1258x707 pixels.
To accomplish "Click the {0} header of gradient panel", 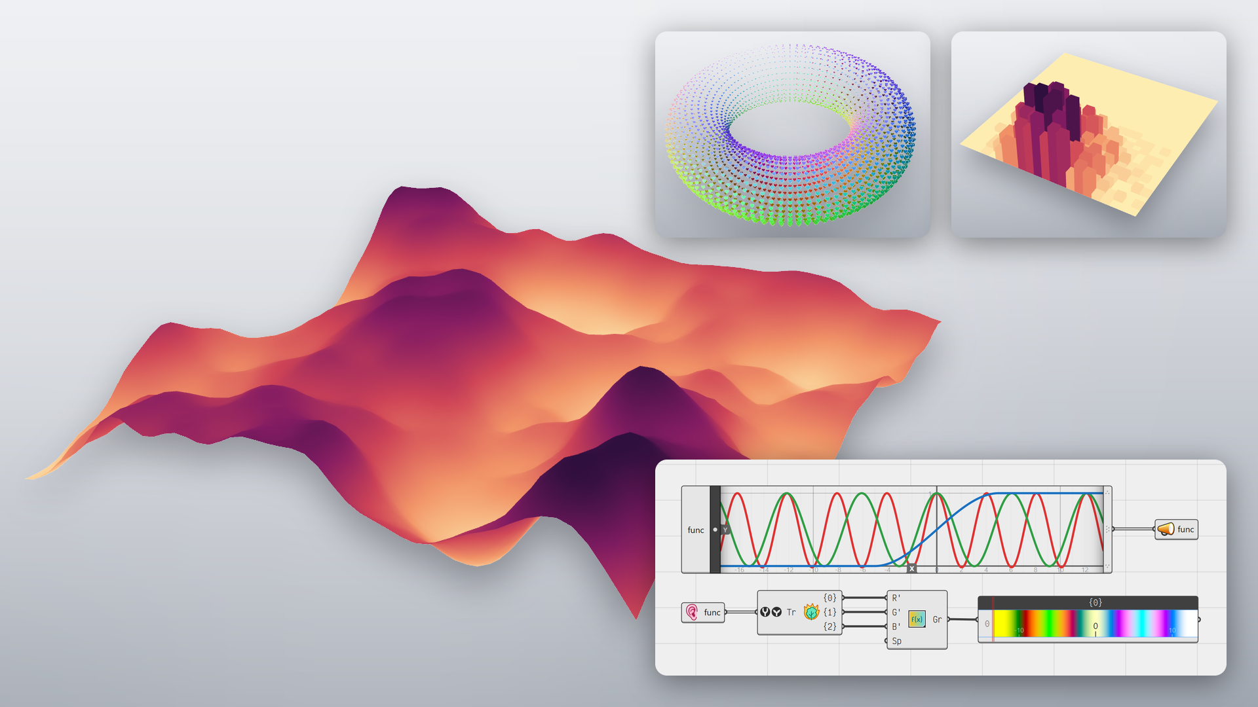I will 1095,602.
